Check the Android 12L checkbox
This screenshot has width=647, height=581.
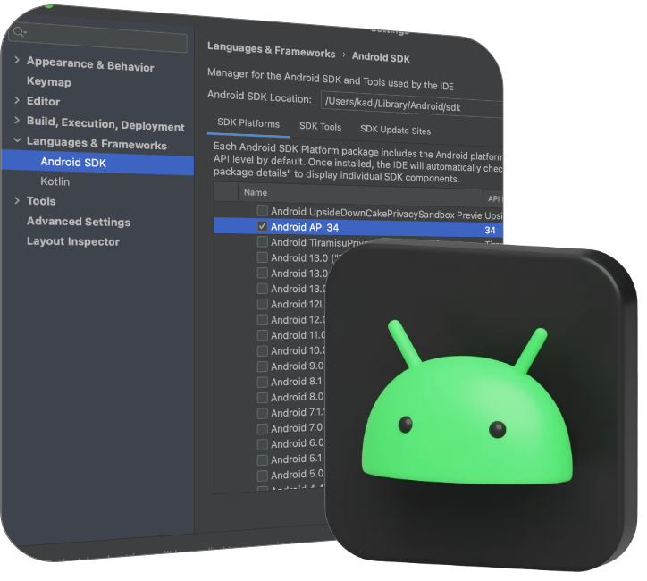[262, 304]
